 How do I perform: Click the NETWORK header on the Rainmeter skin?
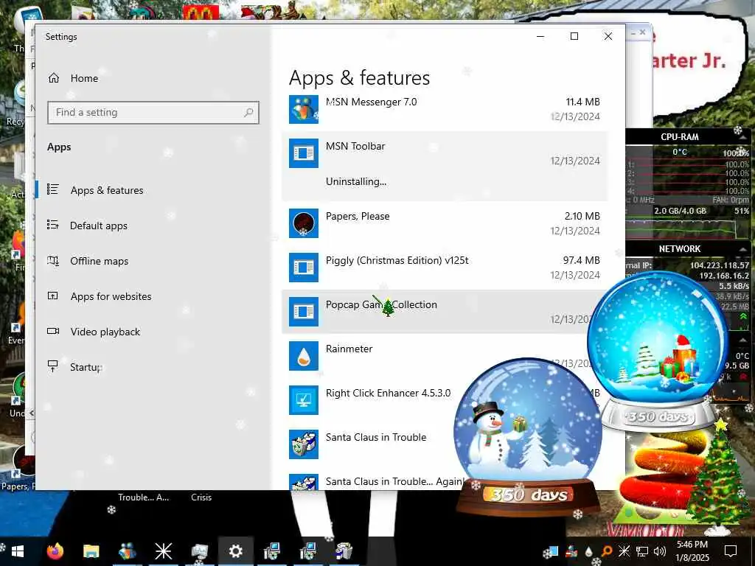(679, 249)
